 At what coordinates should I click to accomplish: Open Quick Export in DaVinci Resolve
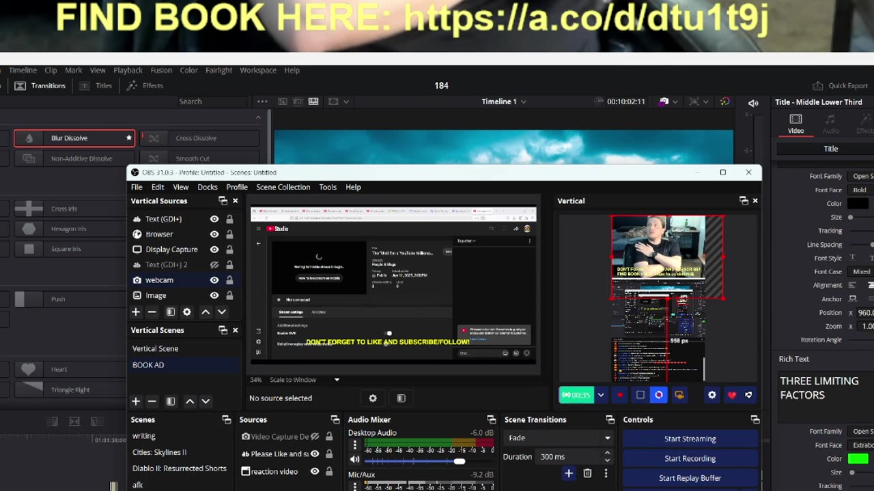pyautogui.click(x=840, y=86)
